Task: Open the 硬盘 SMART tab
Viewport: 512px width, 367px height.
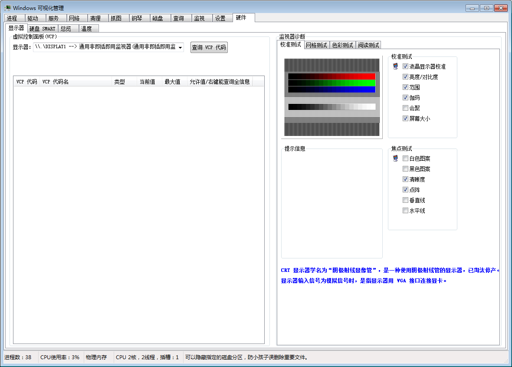Action: tap(42, 29)
